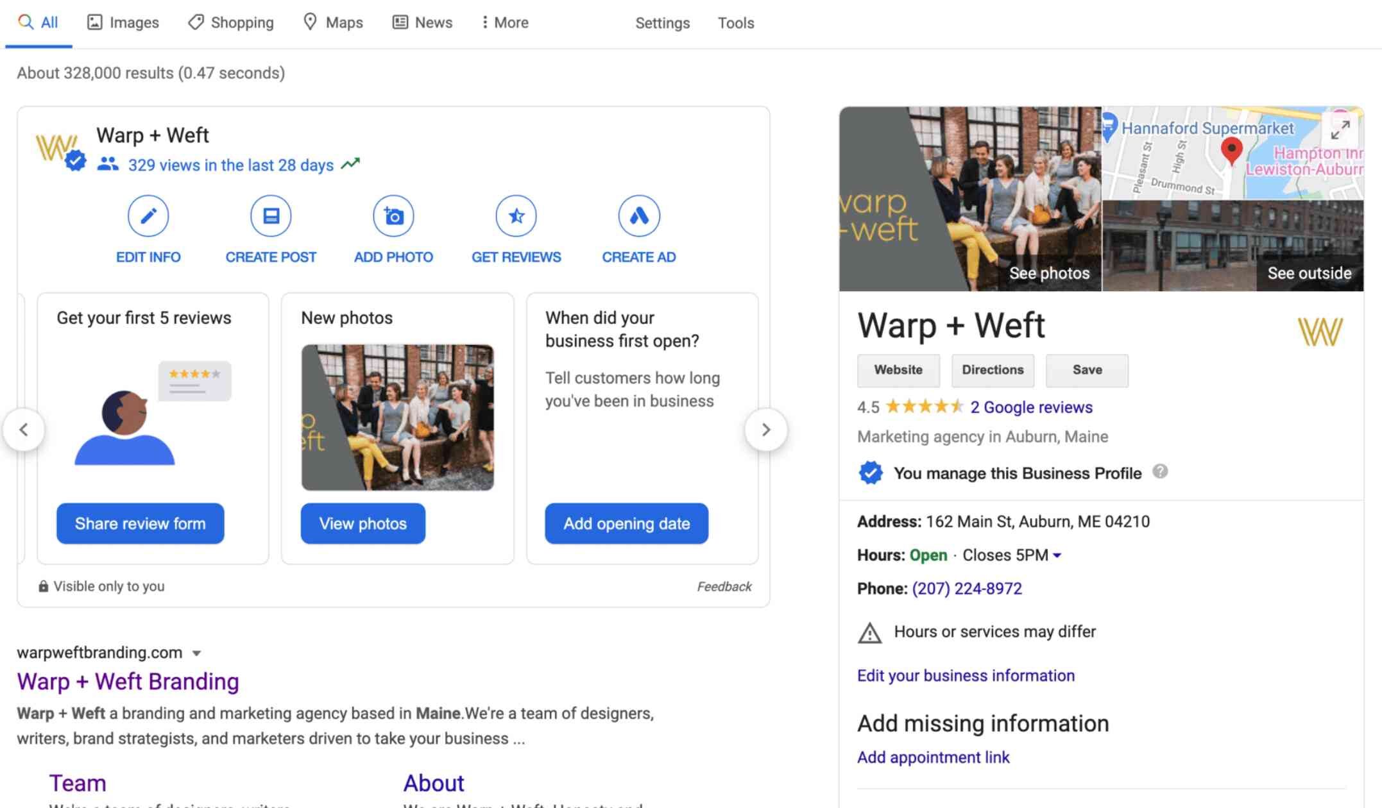Click the 'Hours or services may differ' text
Image resolution: width=1382 pixels, height=808 pixels.
pos(995,632)
